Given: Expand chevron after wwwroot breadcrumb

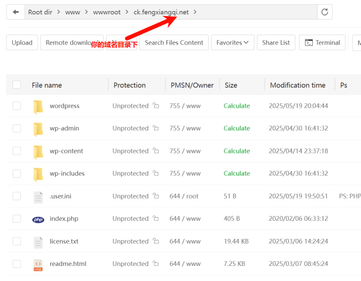Looking at the screenshot, I should pos(127,12).
